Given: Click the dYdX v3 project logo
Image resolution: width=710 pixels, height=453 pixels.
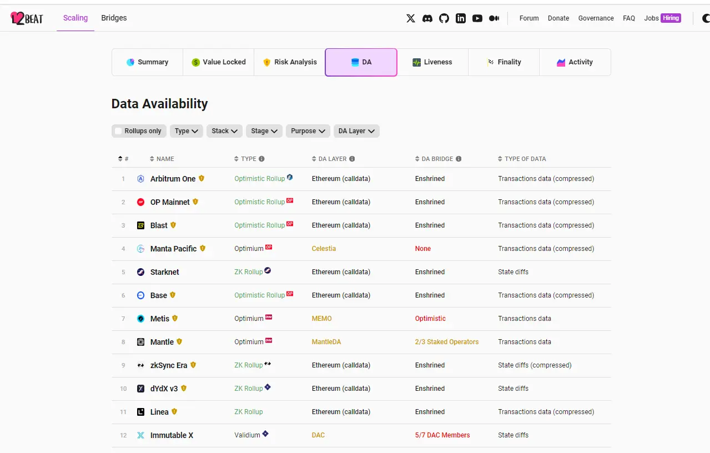Looking at the screenshot, I should click(x=141, y=389).
